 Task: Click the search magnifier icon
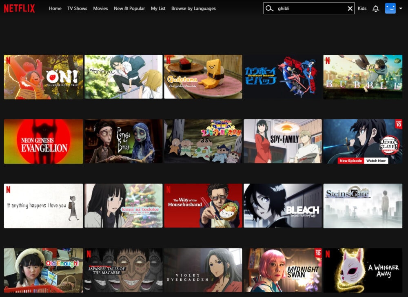click(269, 8)
